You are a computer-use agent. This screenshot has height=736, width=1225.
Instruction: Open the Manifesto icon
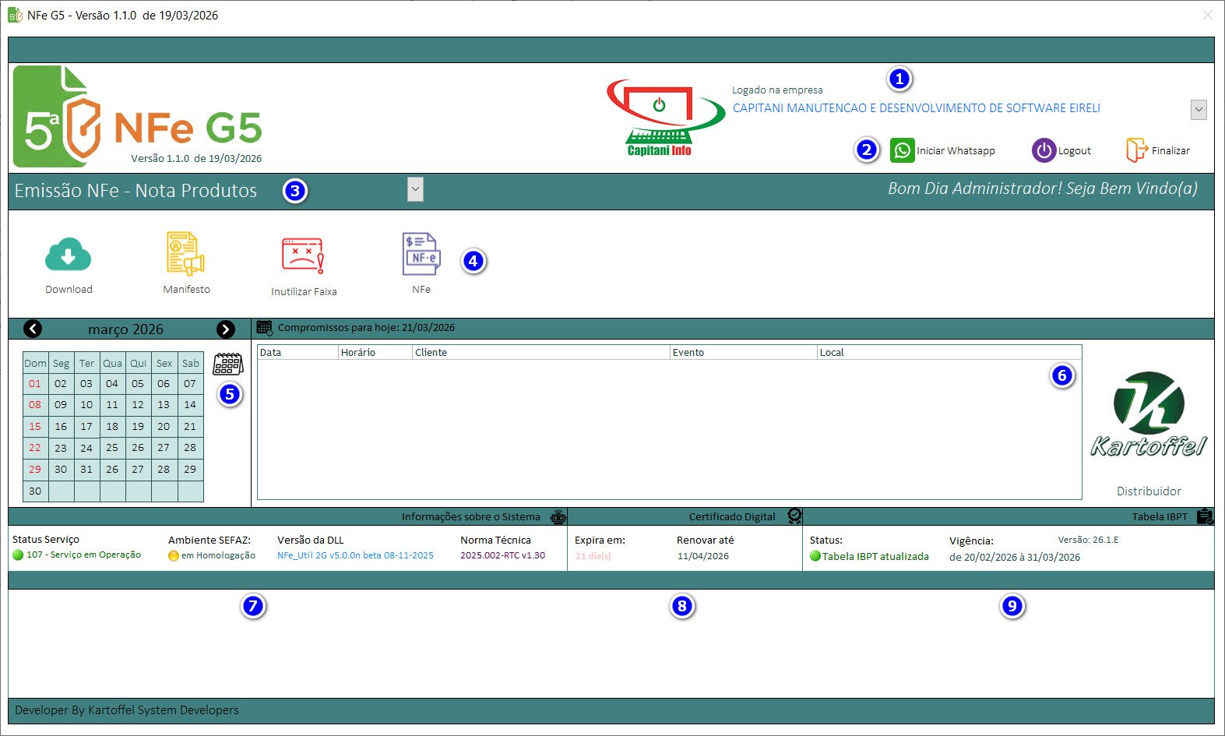point(185,254)
